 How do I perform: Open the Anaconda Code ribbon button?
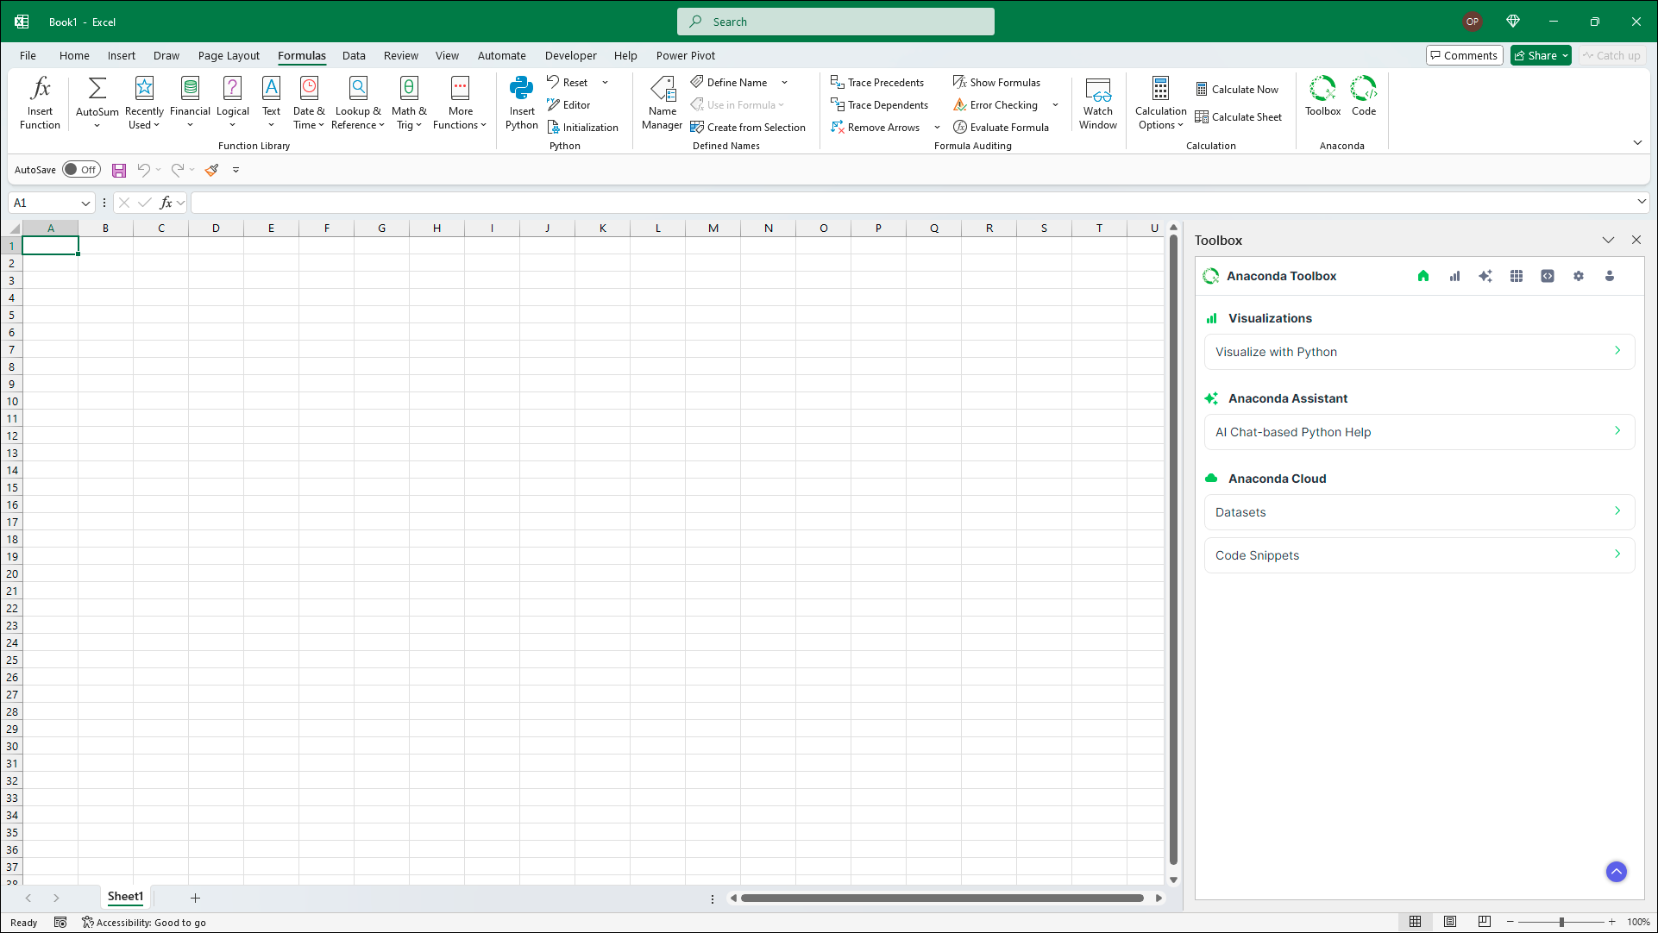click(1364, 96)
